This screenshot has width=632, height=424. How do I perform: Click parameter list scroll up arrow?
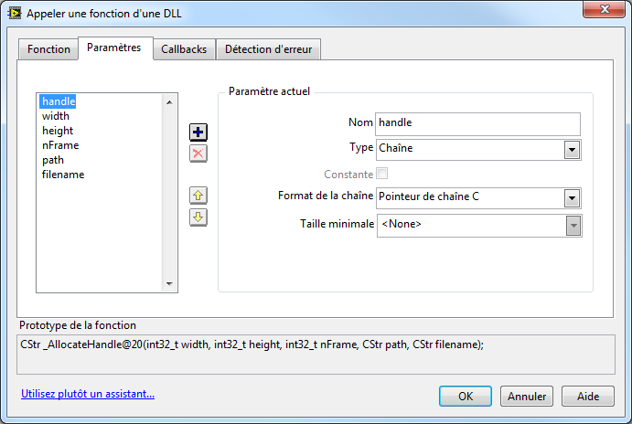[170, 102]
